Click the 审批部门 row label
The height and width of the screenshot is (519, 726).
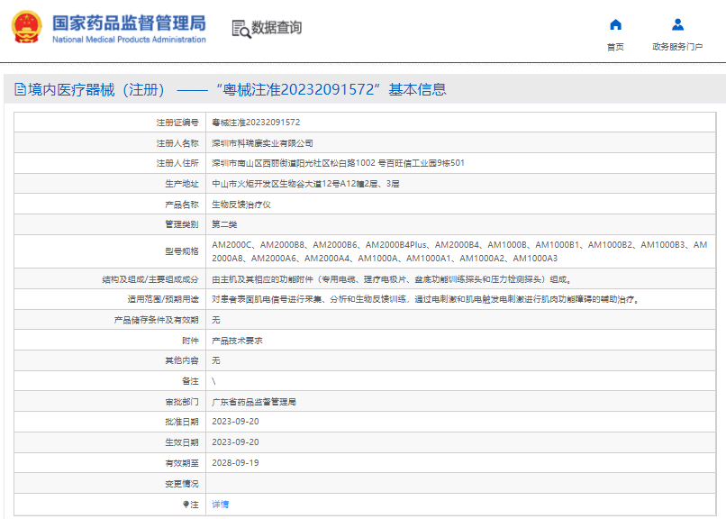(182, 402)
